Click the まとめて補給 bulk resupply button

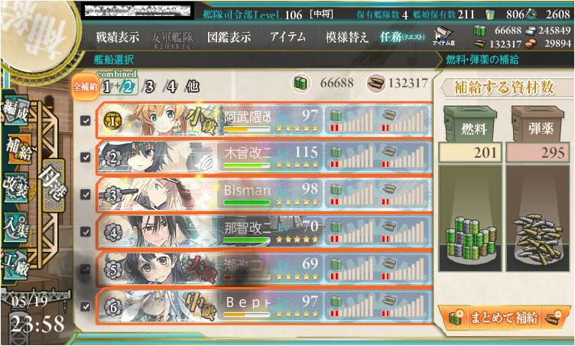[504, 318]
